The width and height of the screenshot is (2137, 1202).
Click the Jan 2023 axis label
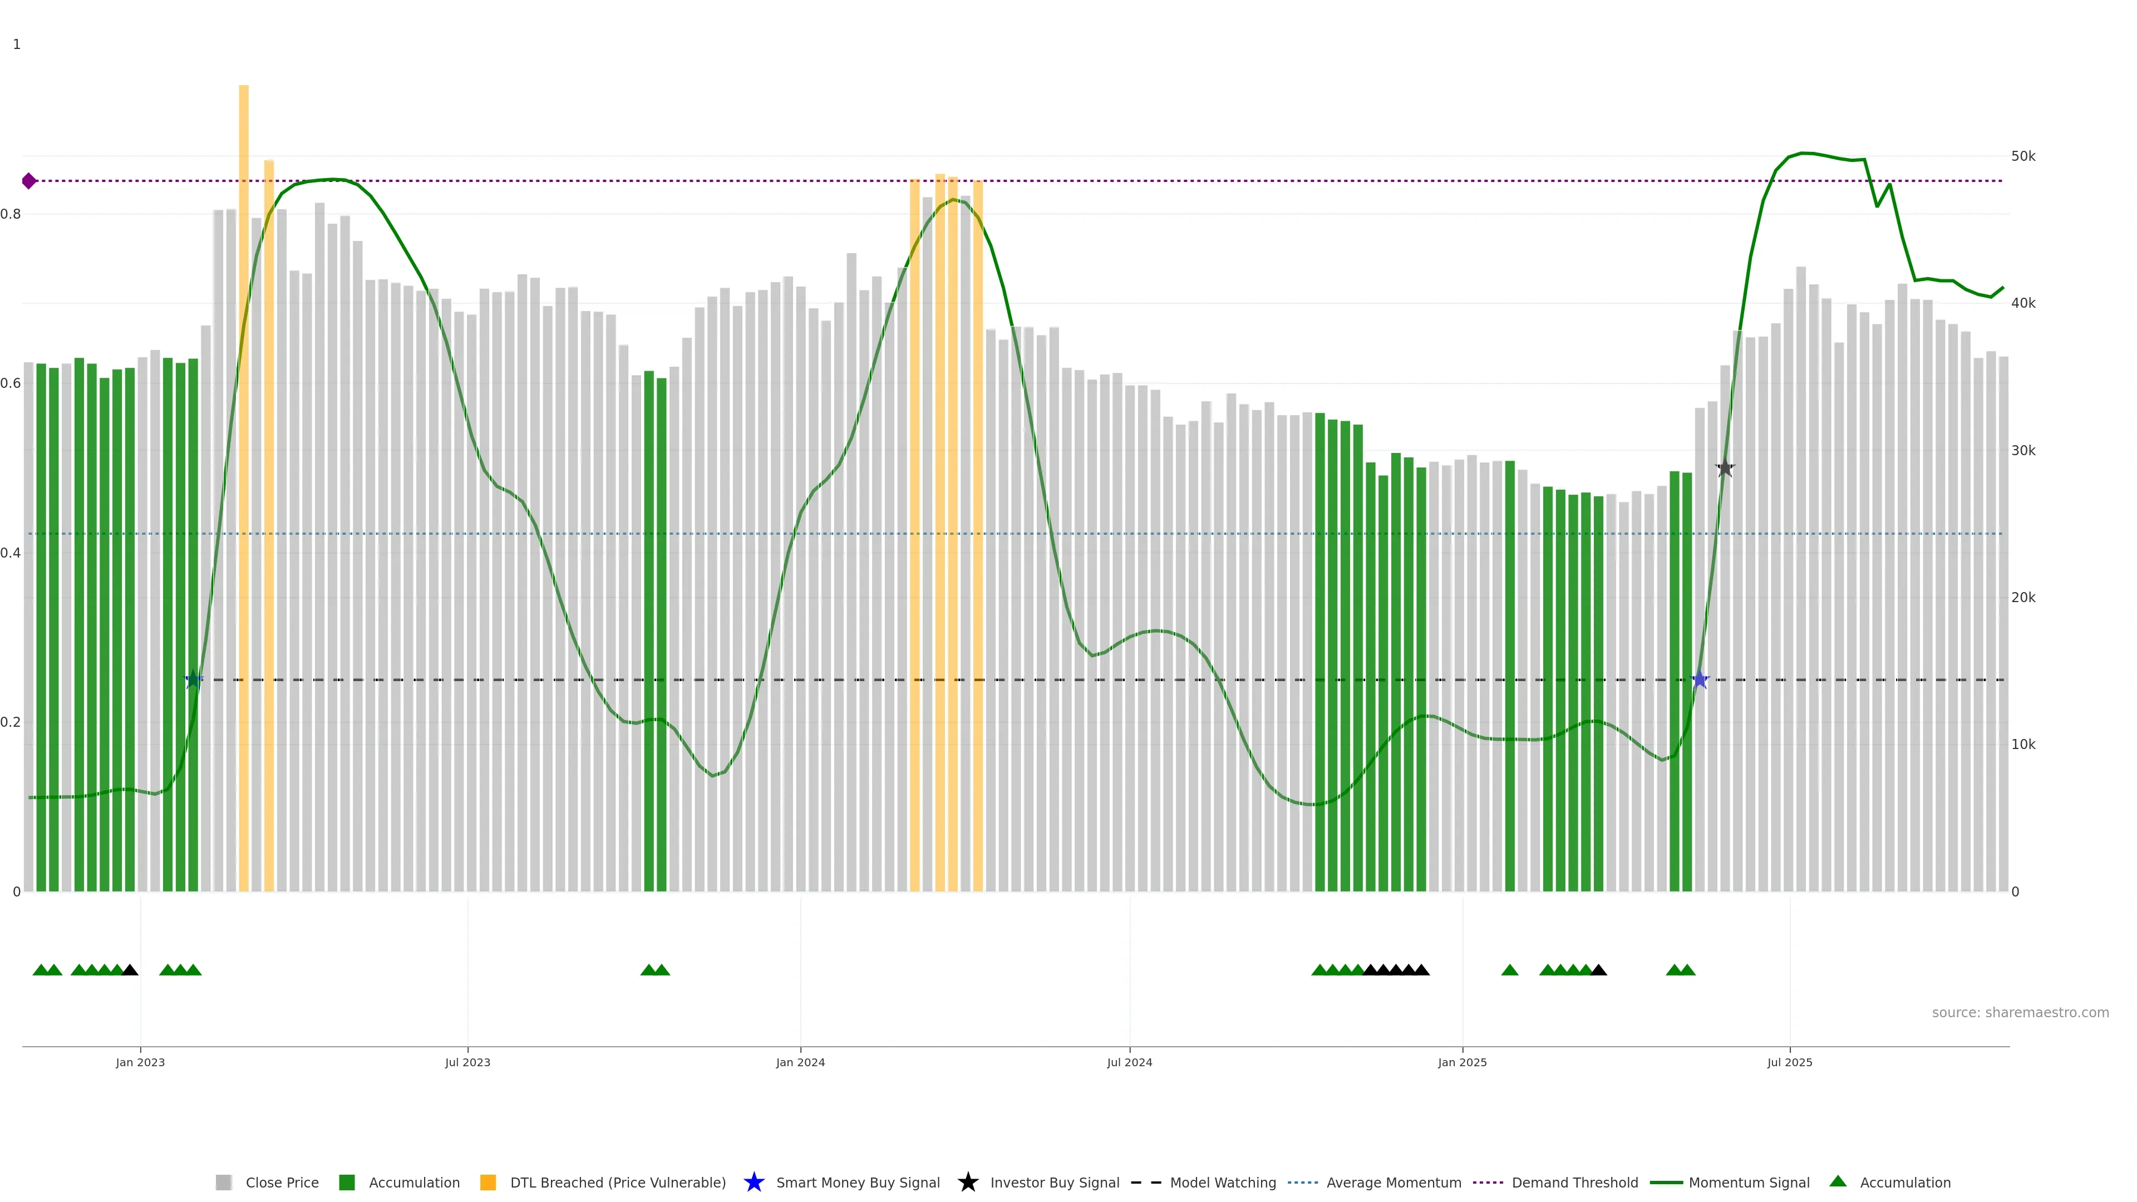[140, 1062]
